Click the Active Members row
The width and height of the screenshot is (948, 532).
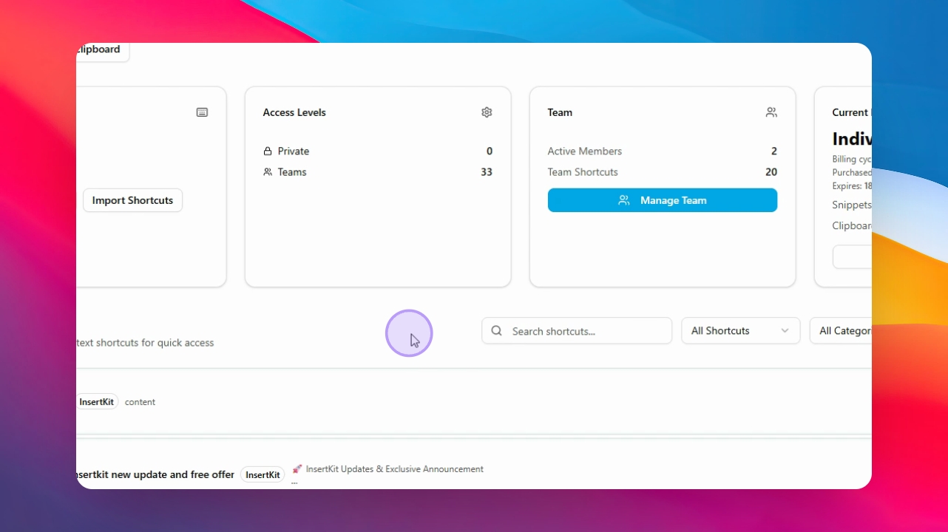click(x=663, y=151)
